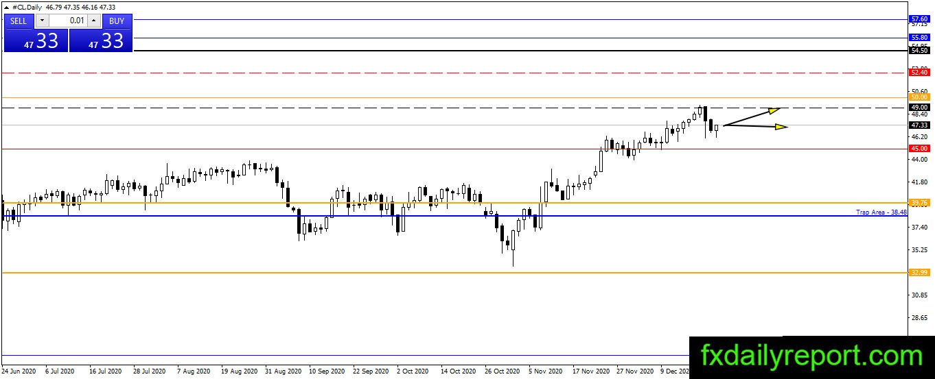
Task: Collapse the one-click trading panel triangle
Action: [7, 7]
